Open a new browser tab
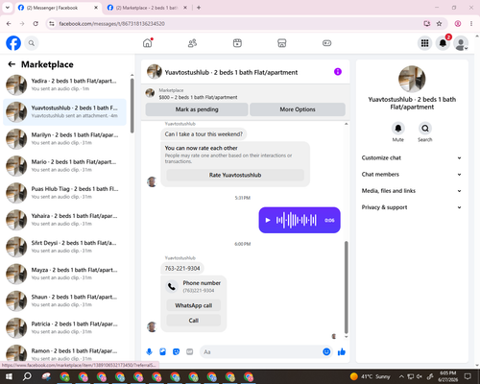This screenshot has height=384, width=480. pos(199,8)
